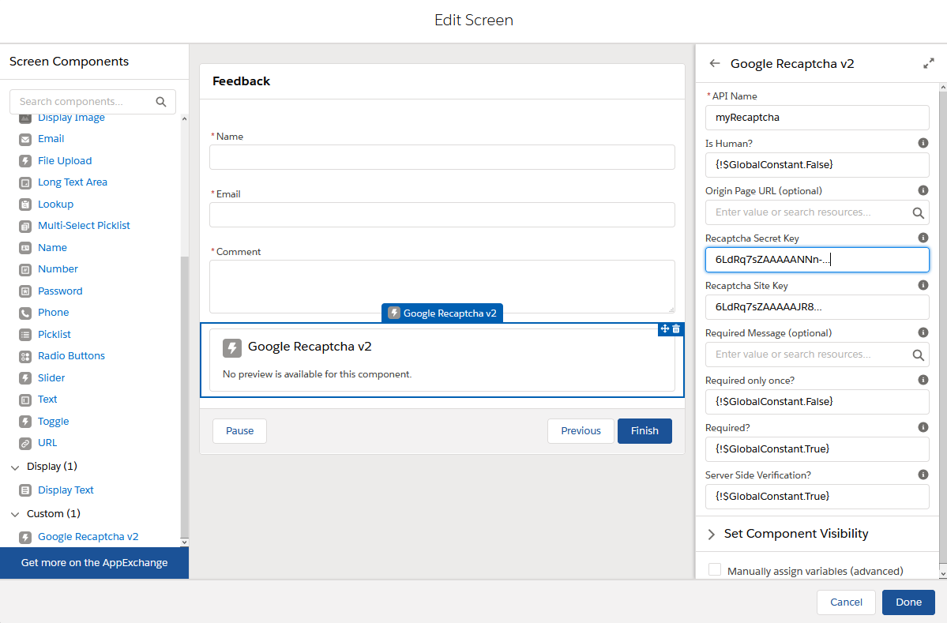Screen dimensions: 947x623
Task: Expand Set Component Visibility section
Action: coord(712,535)
